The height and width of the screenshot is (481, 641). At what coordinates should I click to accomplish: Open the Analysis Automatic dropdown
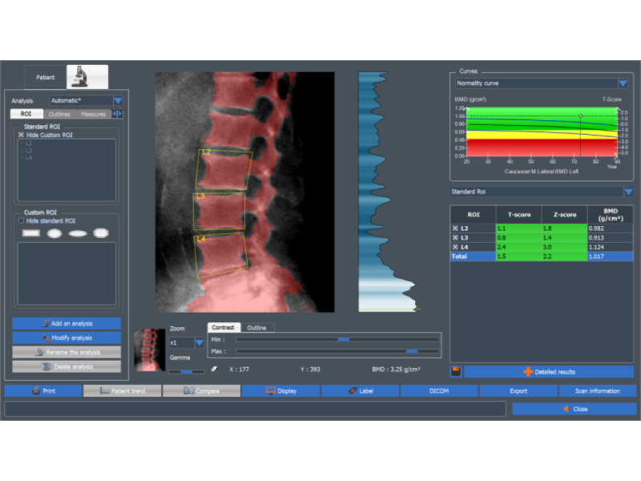(x=117, y=101)
